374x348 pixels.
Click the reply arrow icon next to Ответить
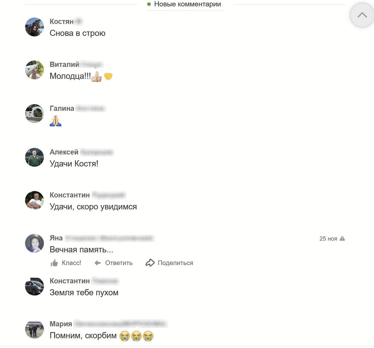point(98,263)
